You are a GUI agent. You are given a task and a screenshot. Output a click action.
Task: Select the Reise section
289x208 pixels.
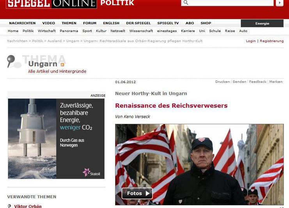pyautogui.click(x=230, y=31)
